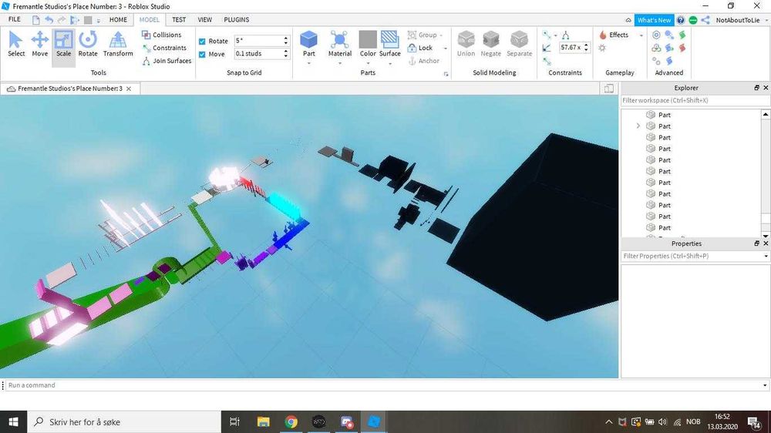Click the Redo arrow in quick toolbar
The image size is (771, 433).
(62, 20)
